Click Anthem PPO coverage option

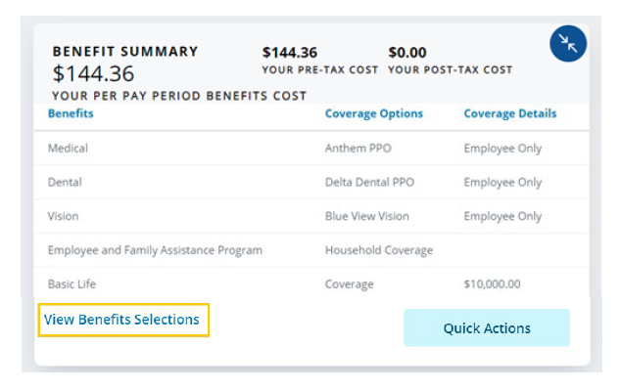pos(358,149)
